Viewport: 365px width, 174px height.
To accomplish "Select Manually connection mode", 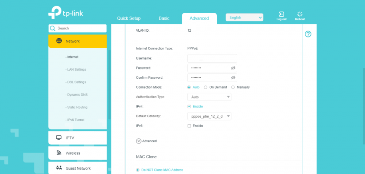I will click(233, 87).
